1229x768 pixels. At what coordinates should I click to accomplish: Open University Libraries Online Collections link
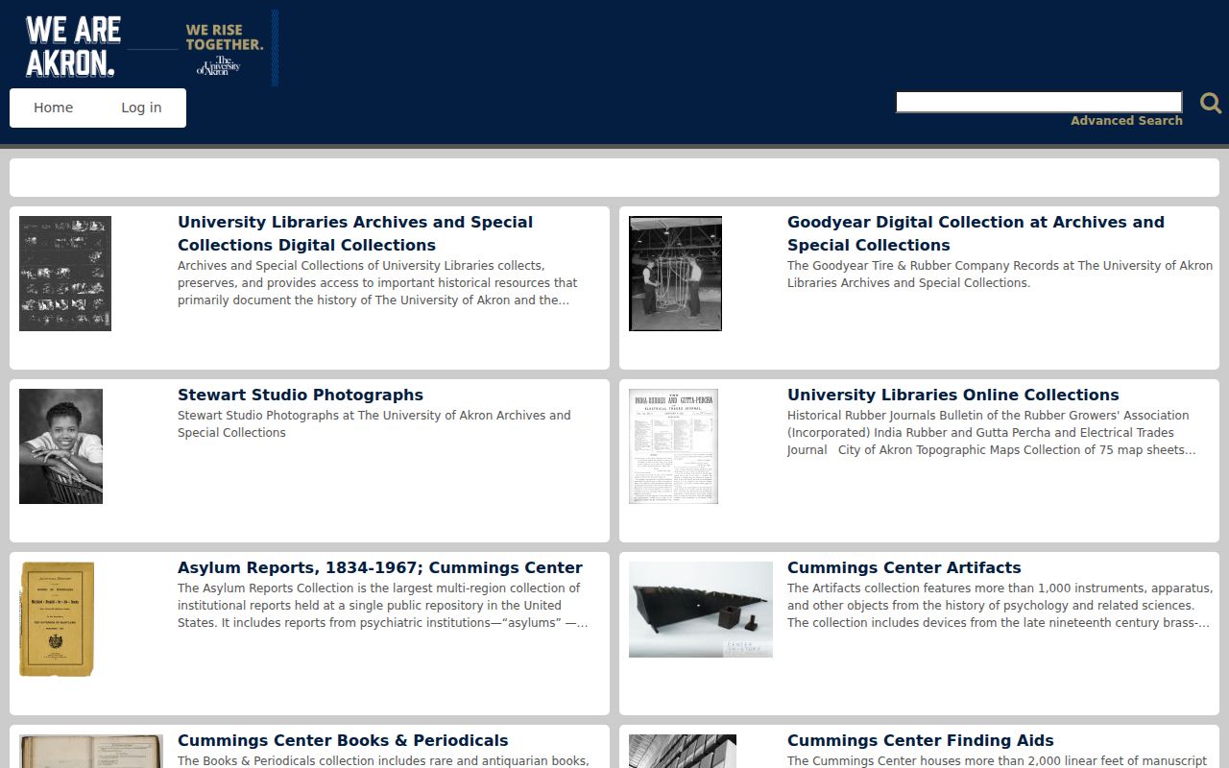tap(953, 395)
